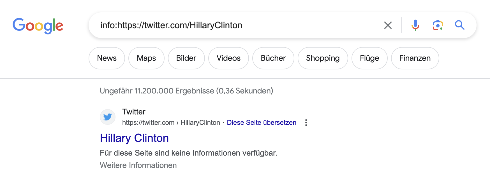Screen dimensions: 490x183
Task: Switch to the News filter
Action: click(x=107, y=58)
